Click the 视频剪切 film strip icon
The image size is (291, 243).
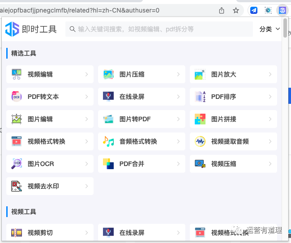[x=17, y=233]
